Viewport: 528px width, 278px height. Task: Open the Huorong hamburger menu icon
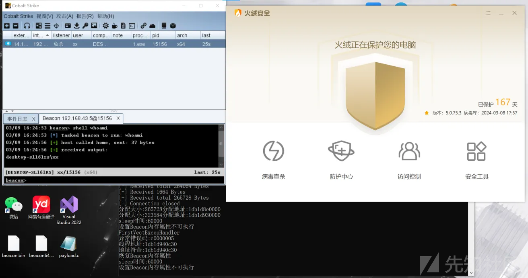(x=488, y=13)
